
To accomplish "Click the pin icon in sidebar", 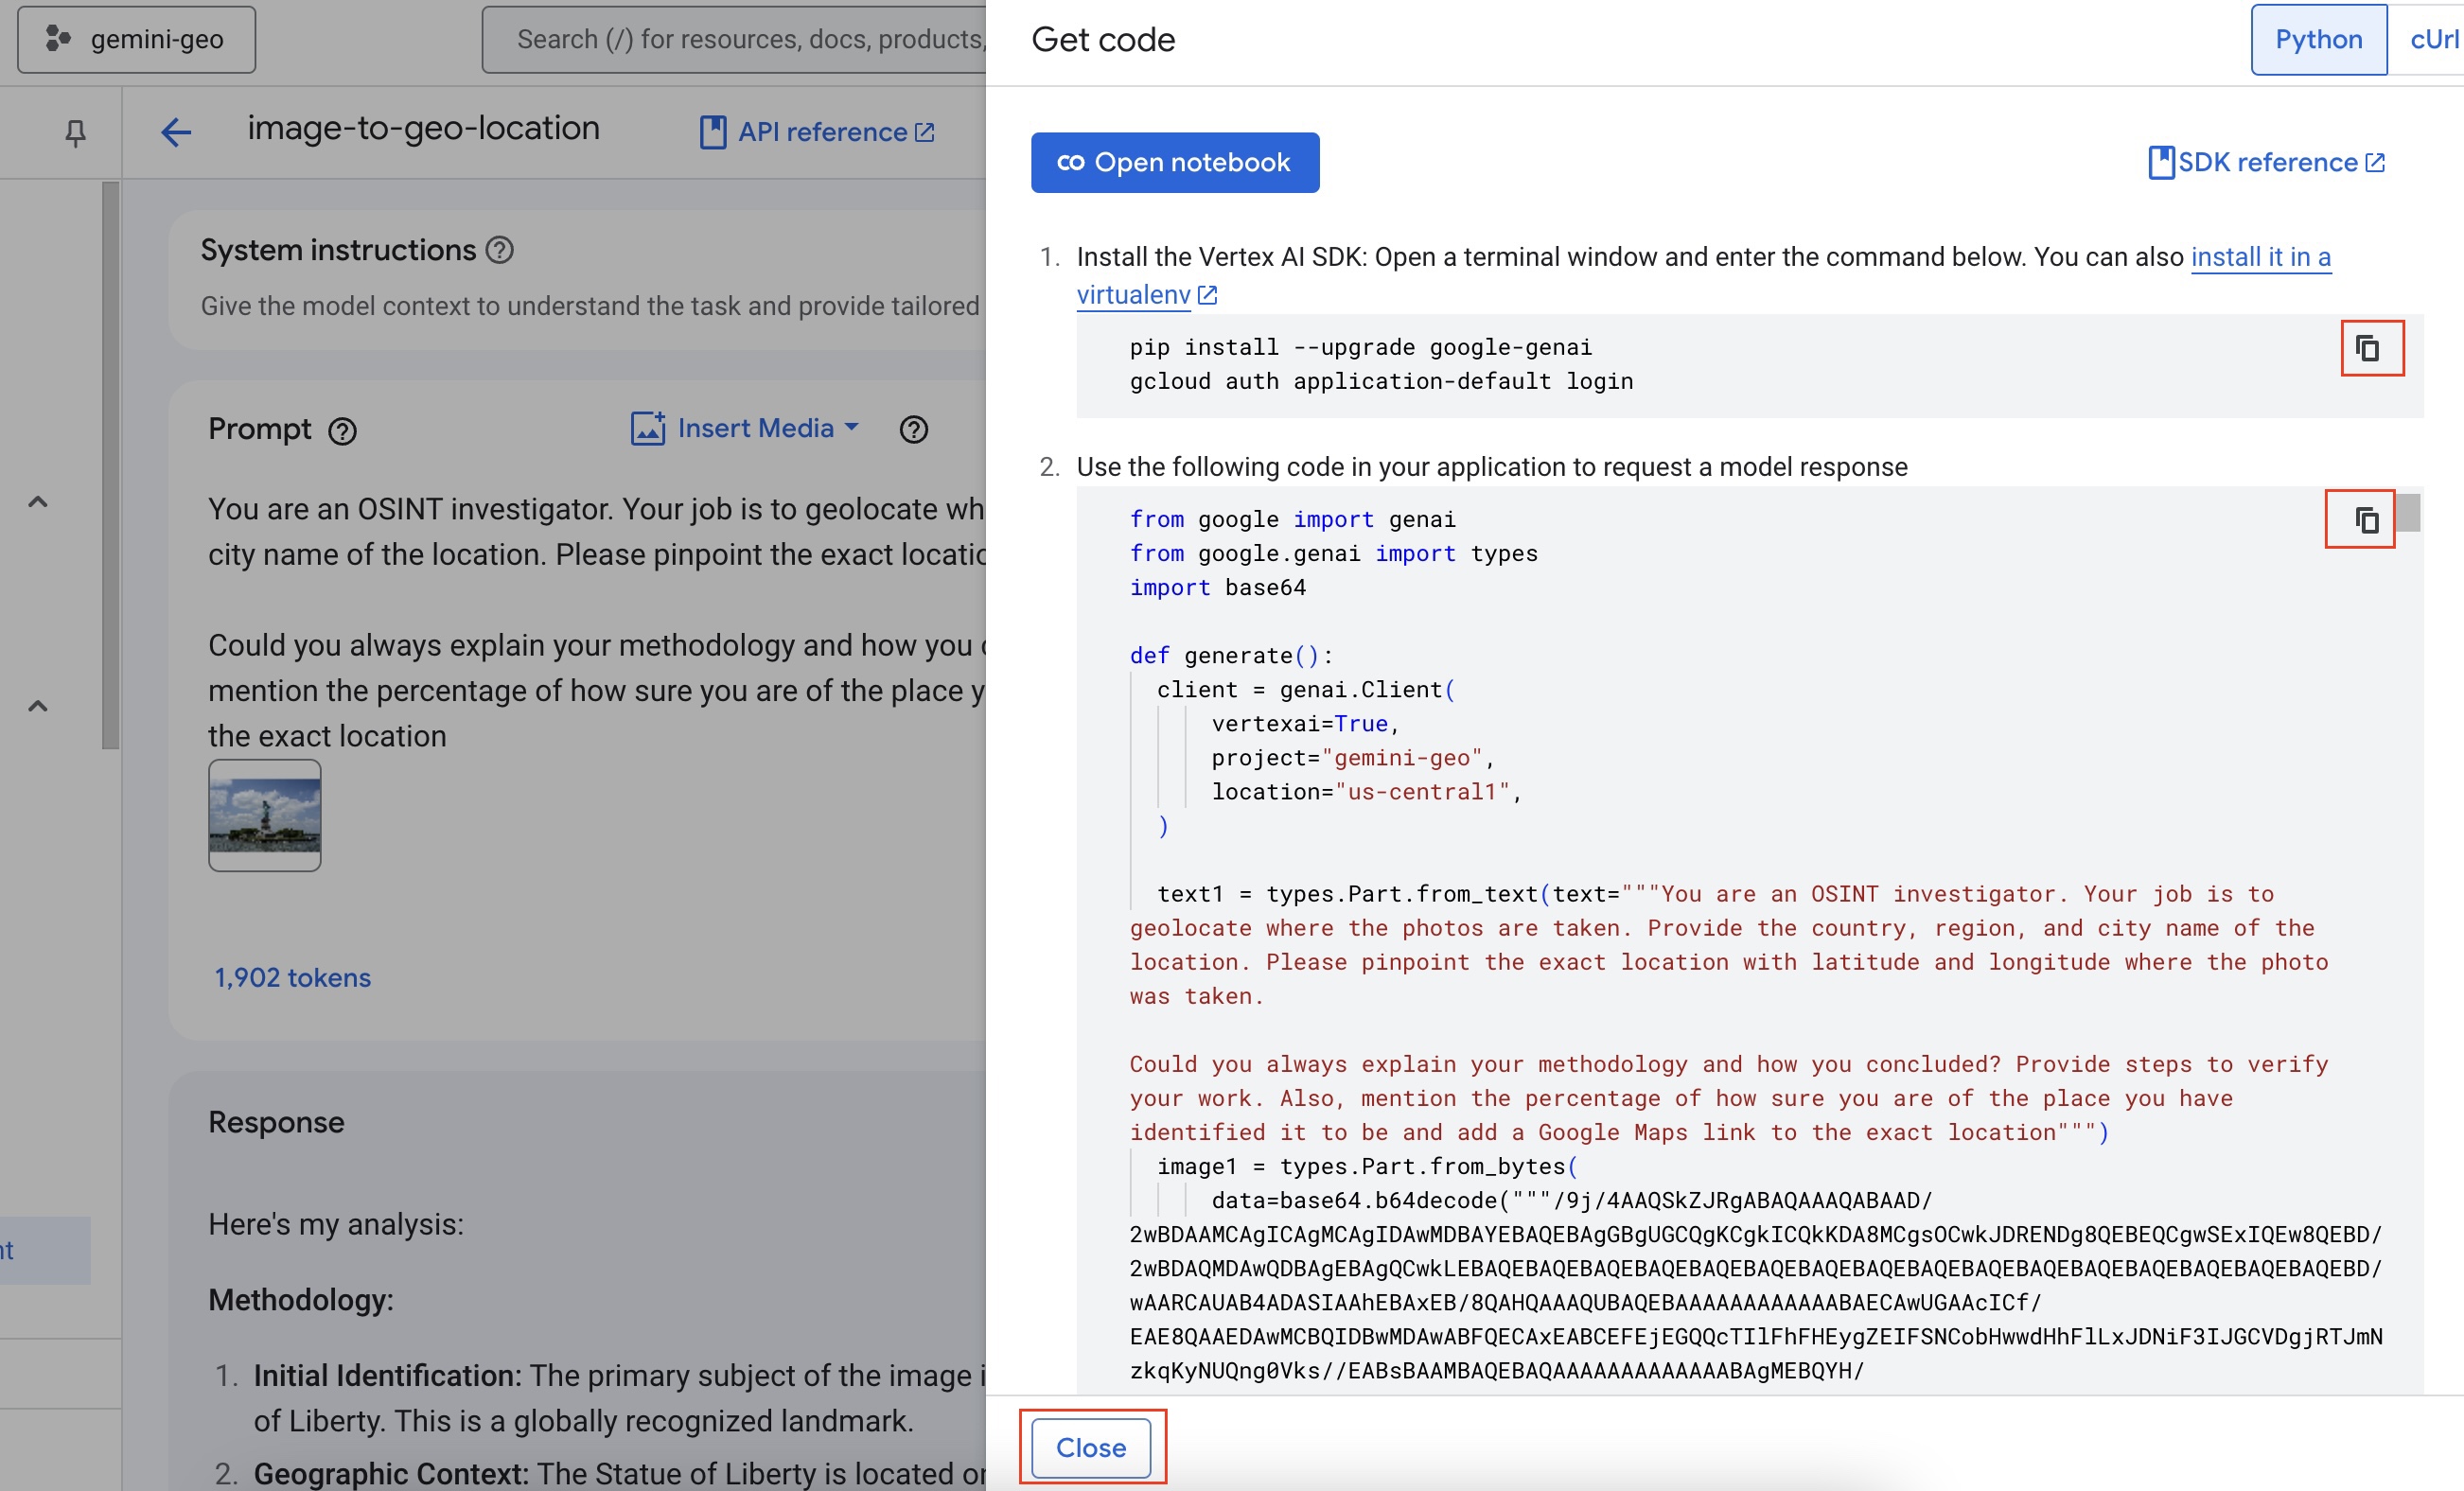I will click(75, 132).
